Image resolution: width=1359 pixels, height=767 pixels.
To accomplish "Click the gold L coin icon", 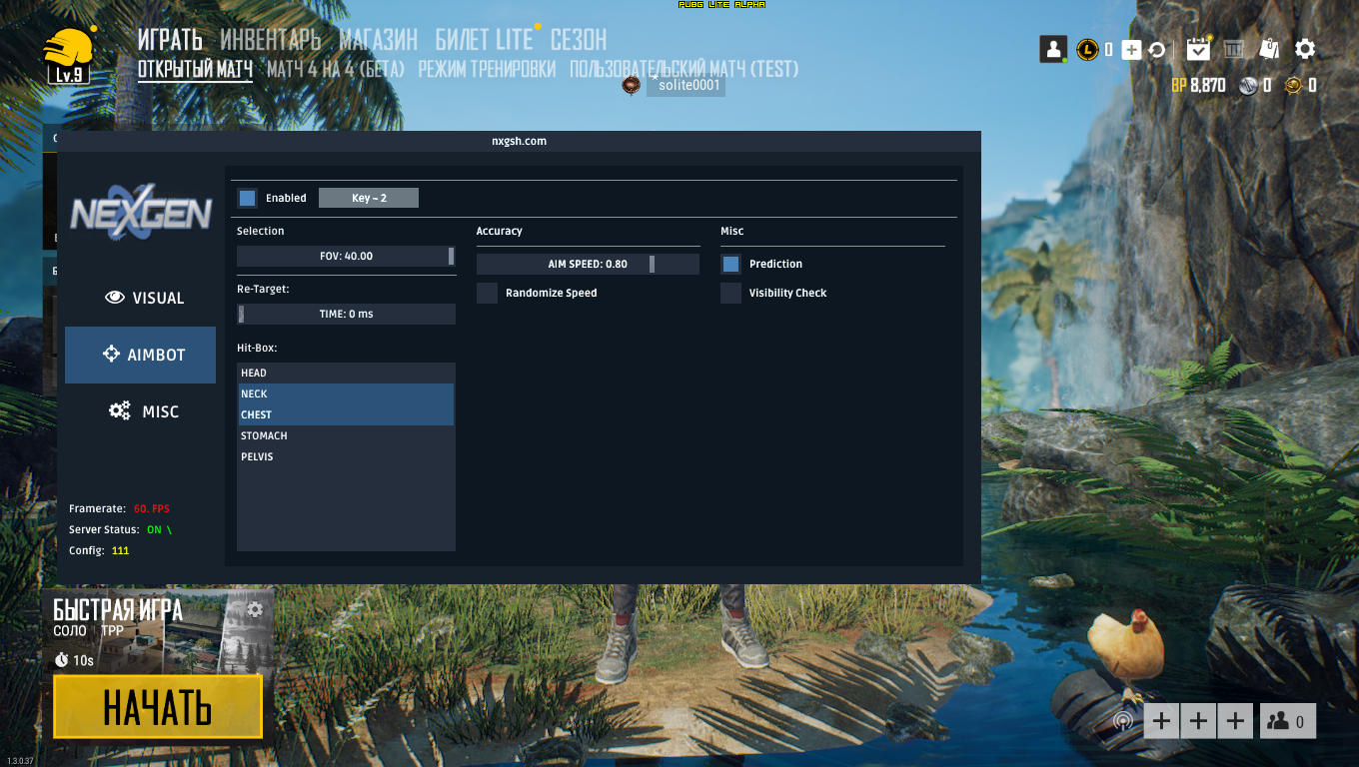I will click(x=1087, y=49).
